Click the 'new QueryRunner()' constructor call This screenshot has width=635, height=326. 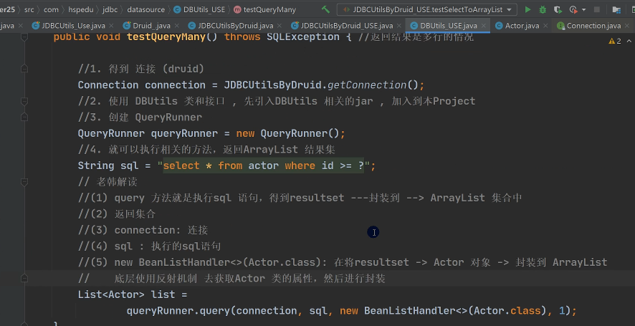(x=287, y=133)
